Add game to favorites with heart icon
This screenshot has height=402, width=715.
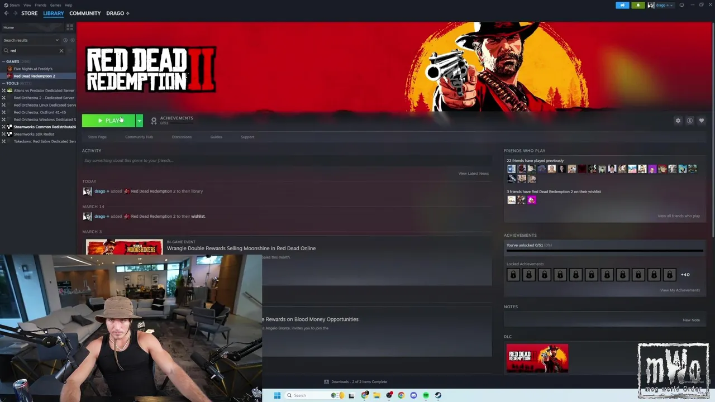tap(702, 121)
